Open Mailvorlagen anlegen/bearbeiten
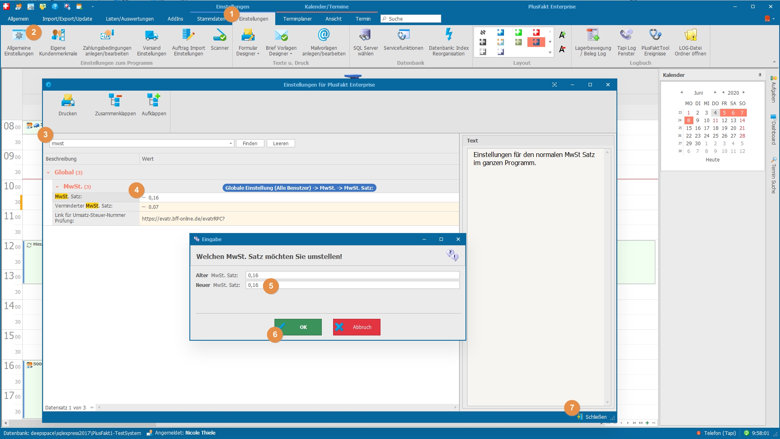 tap(324, 42)
